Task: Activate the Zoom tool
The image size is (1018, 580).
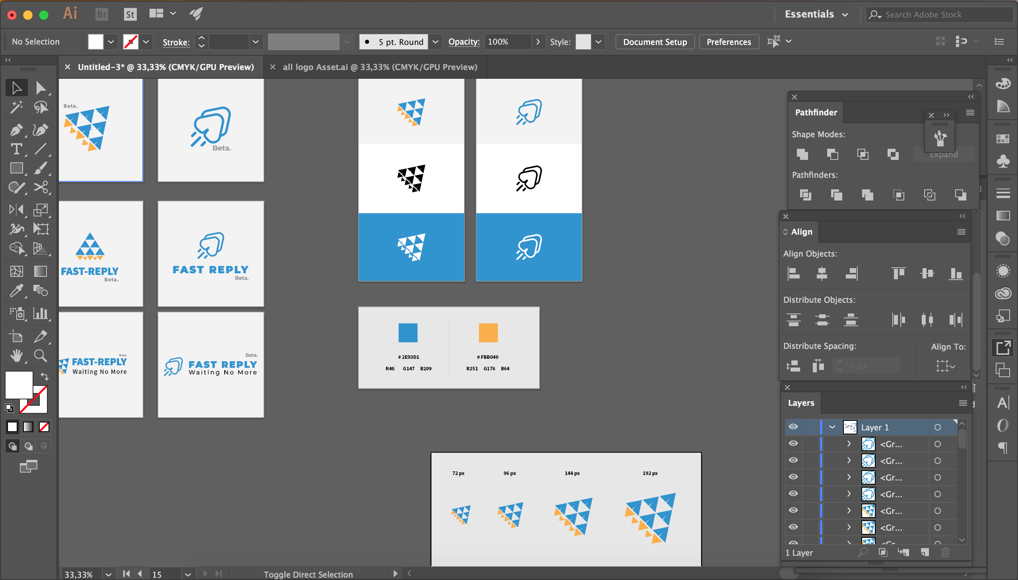Action: click(x=40, y=355)
